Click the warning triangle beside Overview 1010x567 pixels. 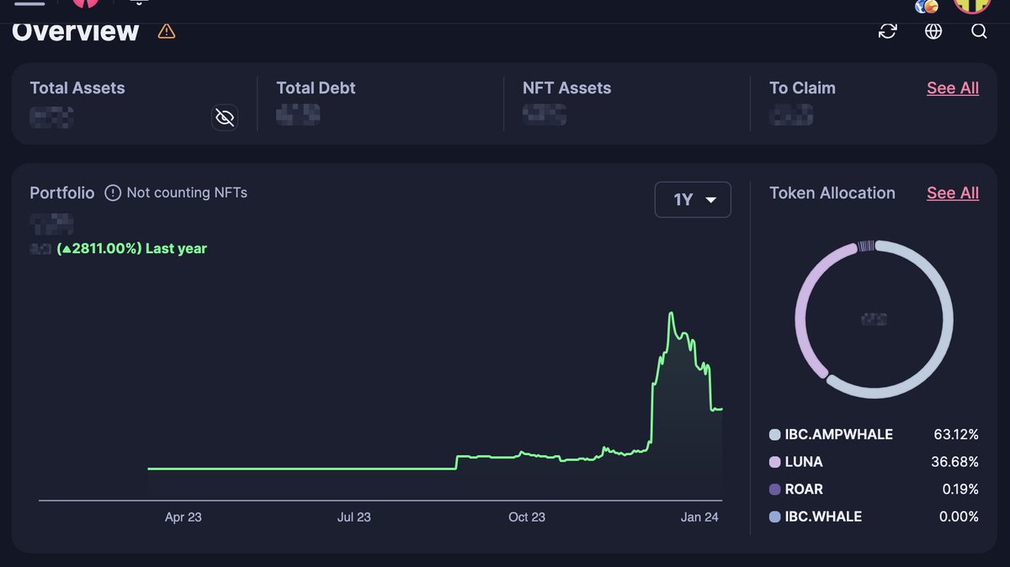click(x=167, y=32)
